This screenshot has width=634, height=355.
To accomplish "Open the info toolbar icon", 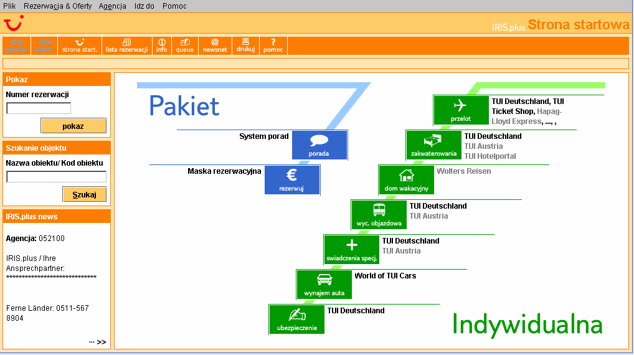I will click(x=162, y=45).
